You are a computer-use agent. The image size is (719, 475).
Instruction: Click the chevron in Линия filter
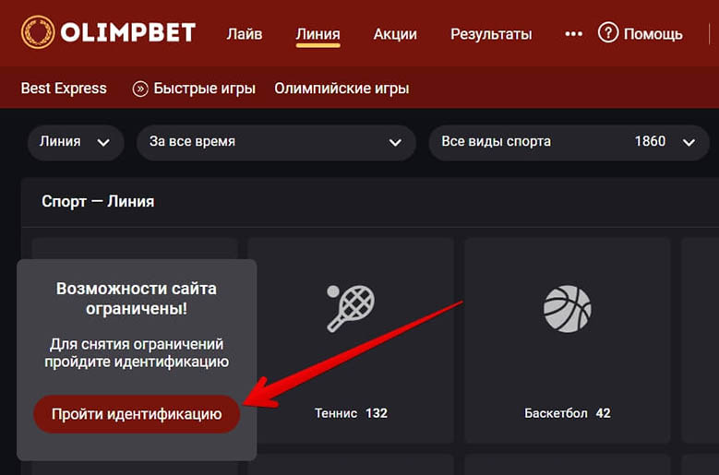coord(103,143)
